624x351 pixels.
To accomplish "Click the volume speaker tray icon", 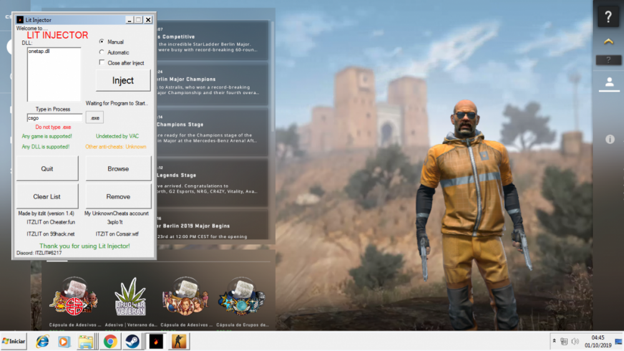I will (x=575, y=341).
